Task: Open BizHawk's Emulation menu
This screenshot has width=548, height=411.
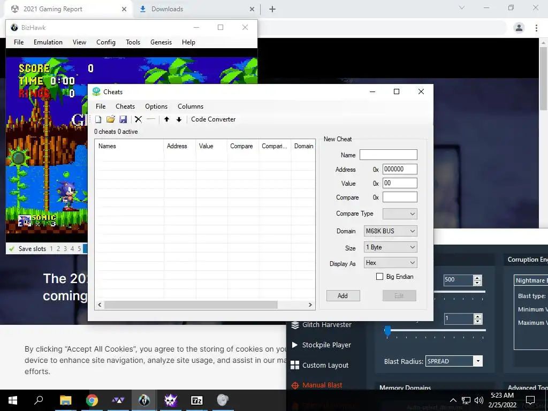Action: tap(48, 42)
